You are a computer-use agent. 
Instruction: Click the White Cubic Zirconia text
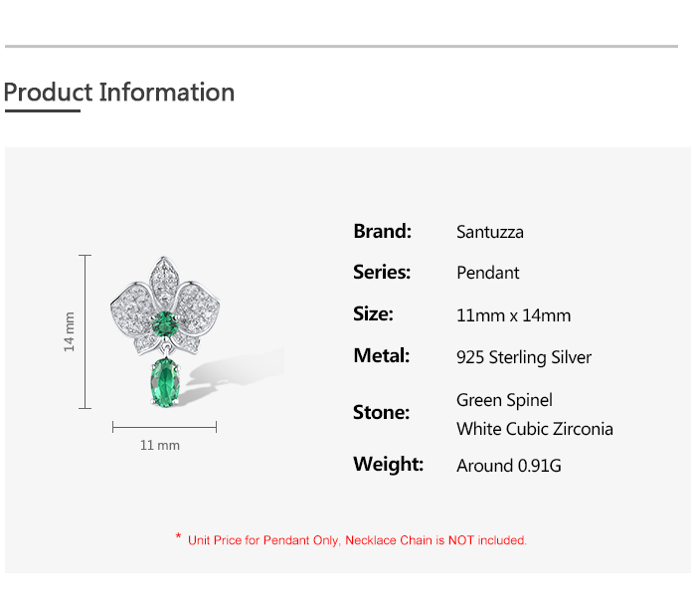click(x=534, y=429)
